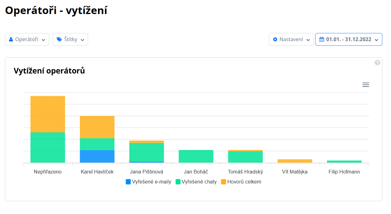Click the calendar icon in date range
Viewport: 391px width, 214px height.
[x=322, y=40]
